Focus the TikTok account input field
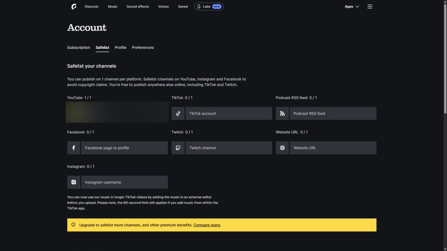This screenshot has width=447, height=251. 229,114
